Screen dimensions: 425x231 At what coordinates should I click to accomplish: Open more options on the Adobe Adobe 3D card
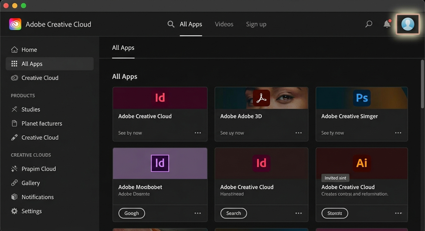[x=299, y=133]
